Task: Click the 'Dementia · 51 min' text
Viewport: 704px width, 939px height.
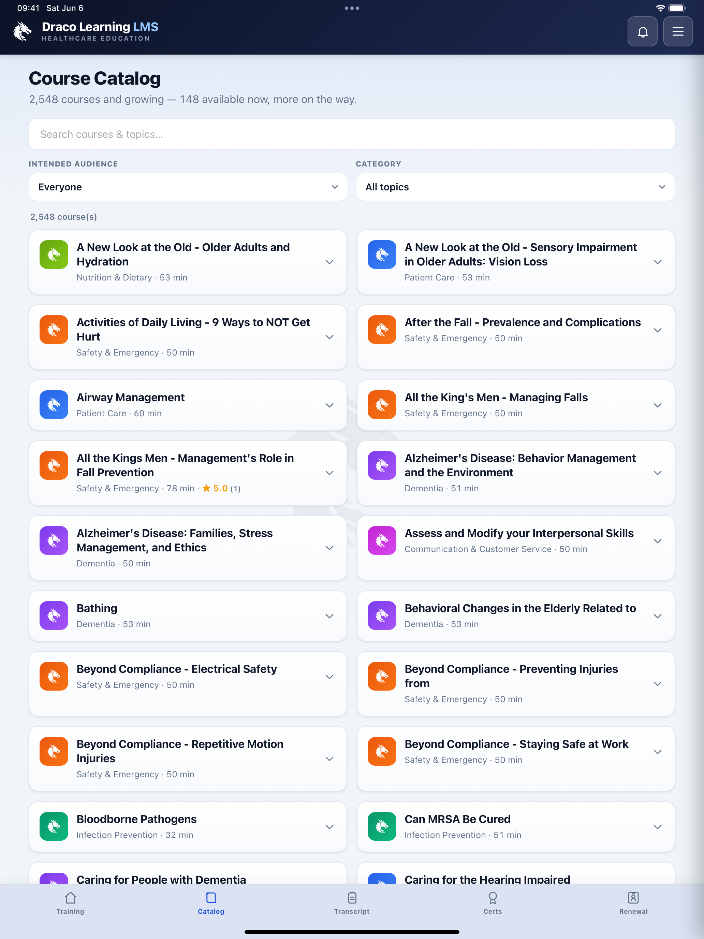Action: click(441, 489)
